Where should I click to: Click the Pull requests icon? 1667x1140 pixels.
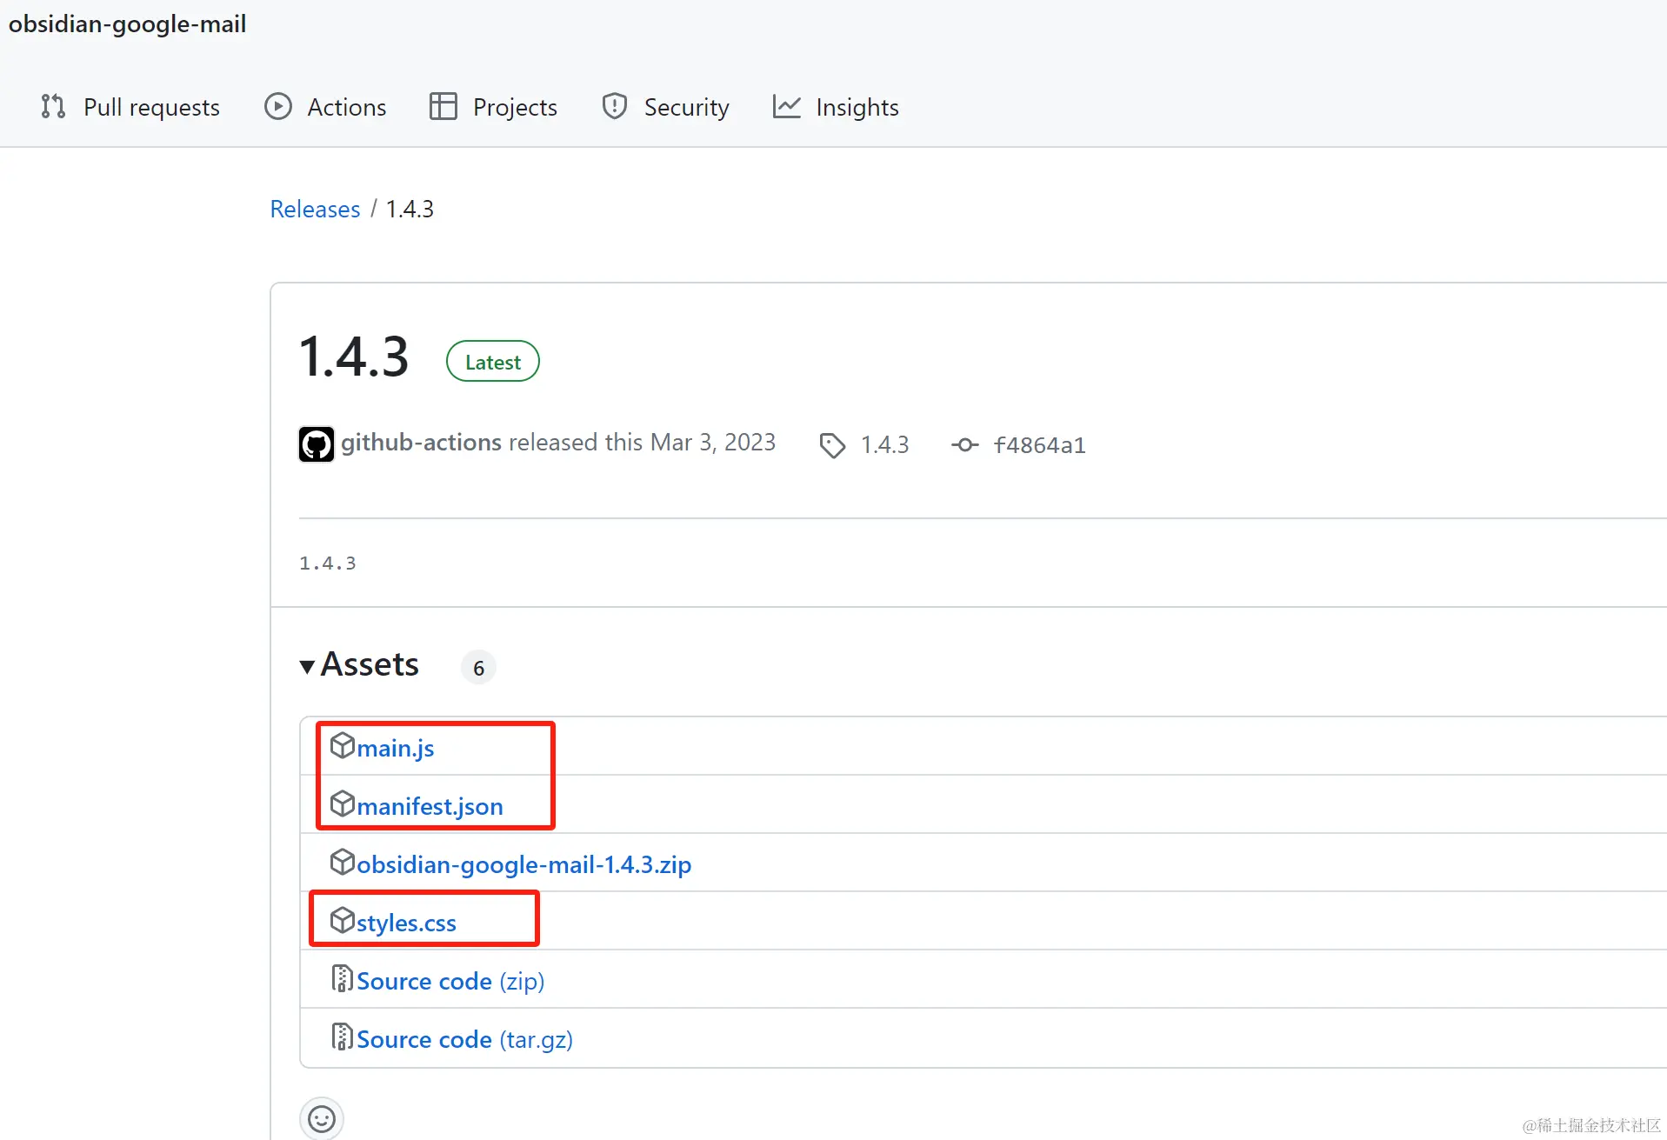[53, 106]
